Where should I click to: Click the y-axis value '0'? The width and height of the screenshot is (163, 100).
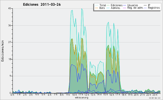coord(10,93)
